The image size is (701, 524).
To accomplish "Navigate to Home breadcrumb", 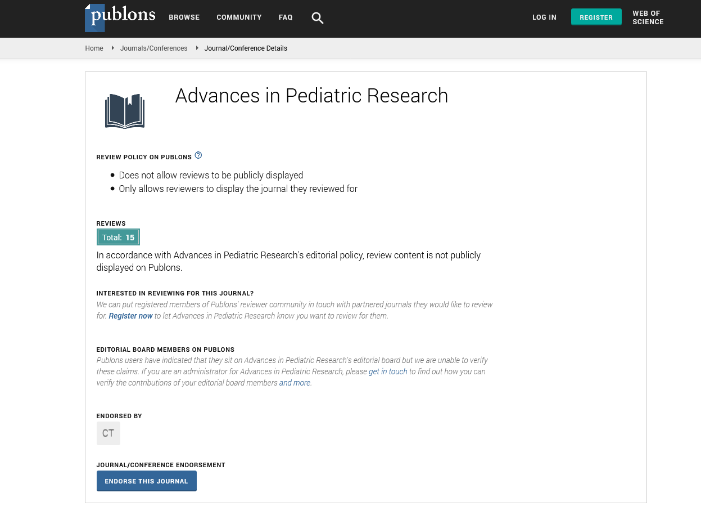I will [x=94, y=48].
